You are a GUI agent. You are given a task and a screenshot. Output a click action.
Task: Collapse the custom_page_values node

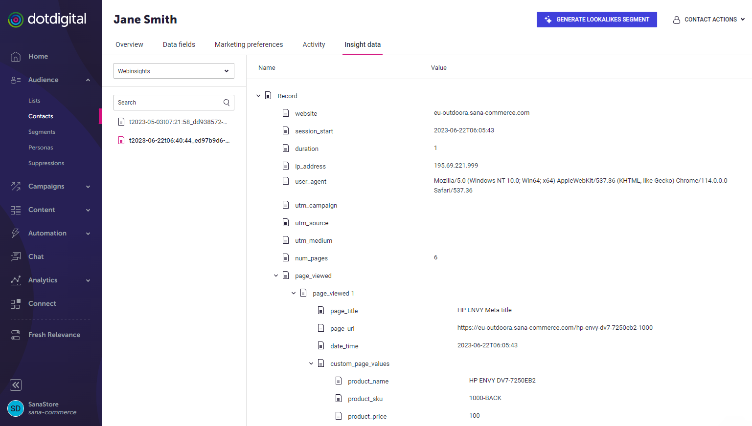pyautogui.click(x=311, y=363)
